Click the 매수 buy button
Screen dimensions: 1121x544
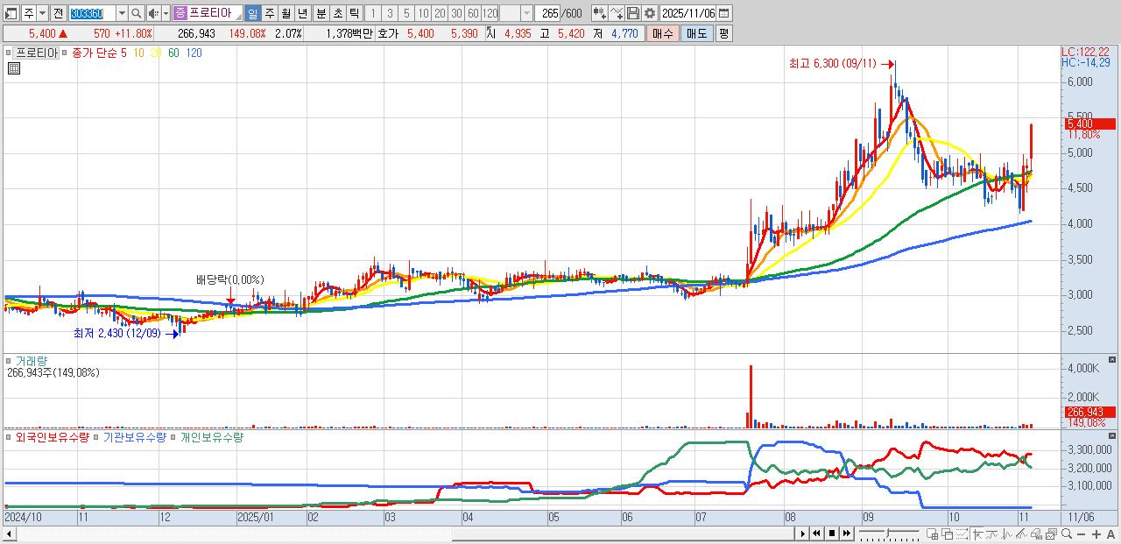662,33
